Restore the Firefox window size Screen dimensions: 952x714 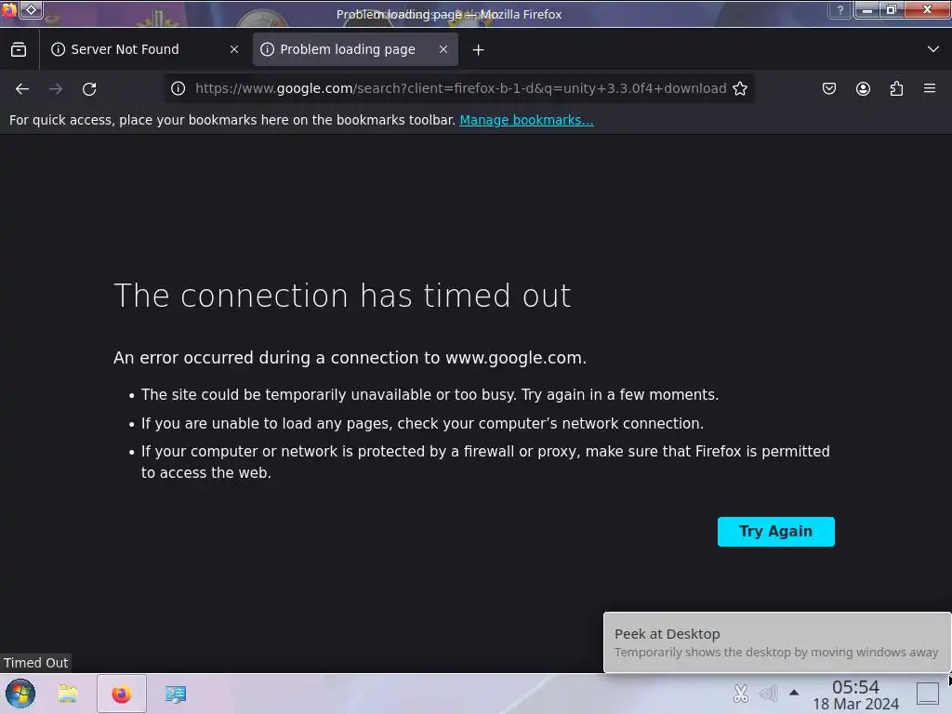pos(892,9)
